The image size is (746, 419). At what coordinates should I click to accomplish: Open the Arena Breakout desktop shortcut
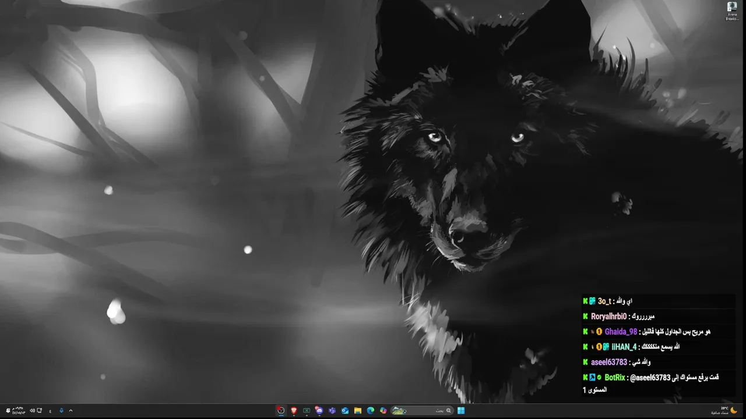tap(732, 10)
